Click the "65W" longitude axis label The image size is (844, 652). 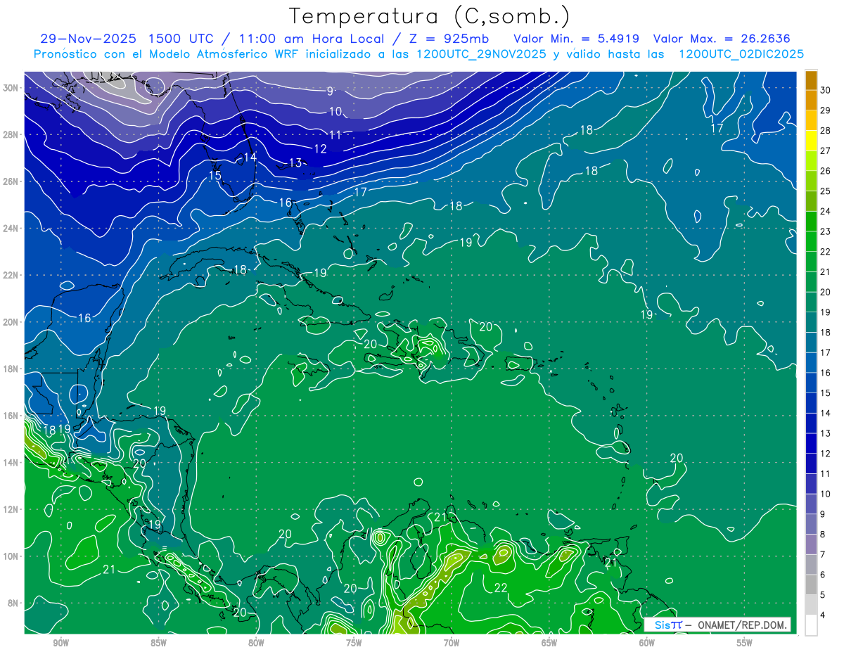[x=549, y=643]
